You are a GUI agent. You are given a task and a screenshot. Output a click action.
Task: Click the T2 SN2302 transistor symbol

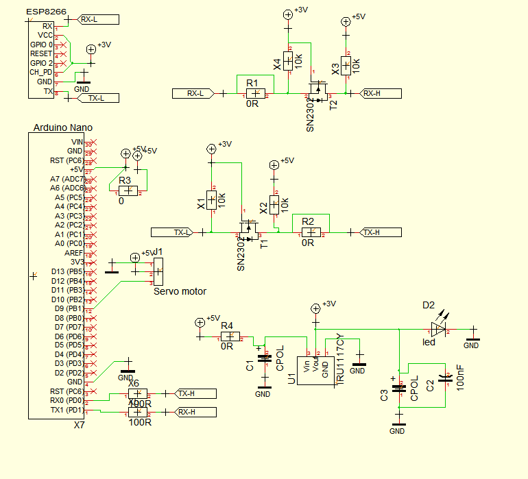[x=317, y=90]
